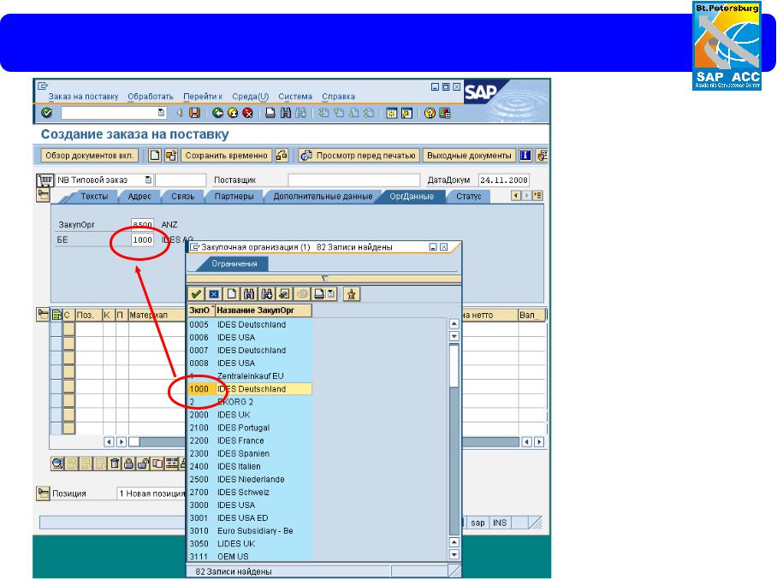Screen dimensions: 777x579
Task: Click the Create document blank page icon
Action: tap(155, 156)
